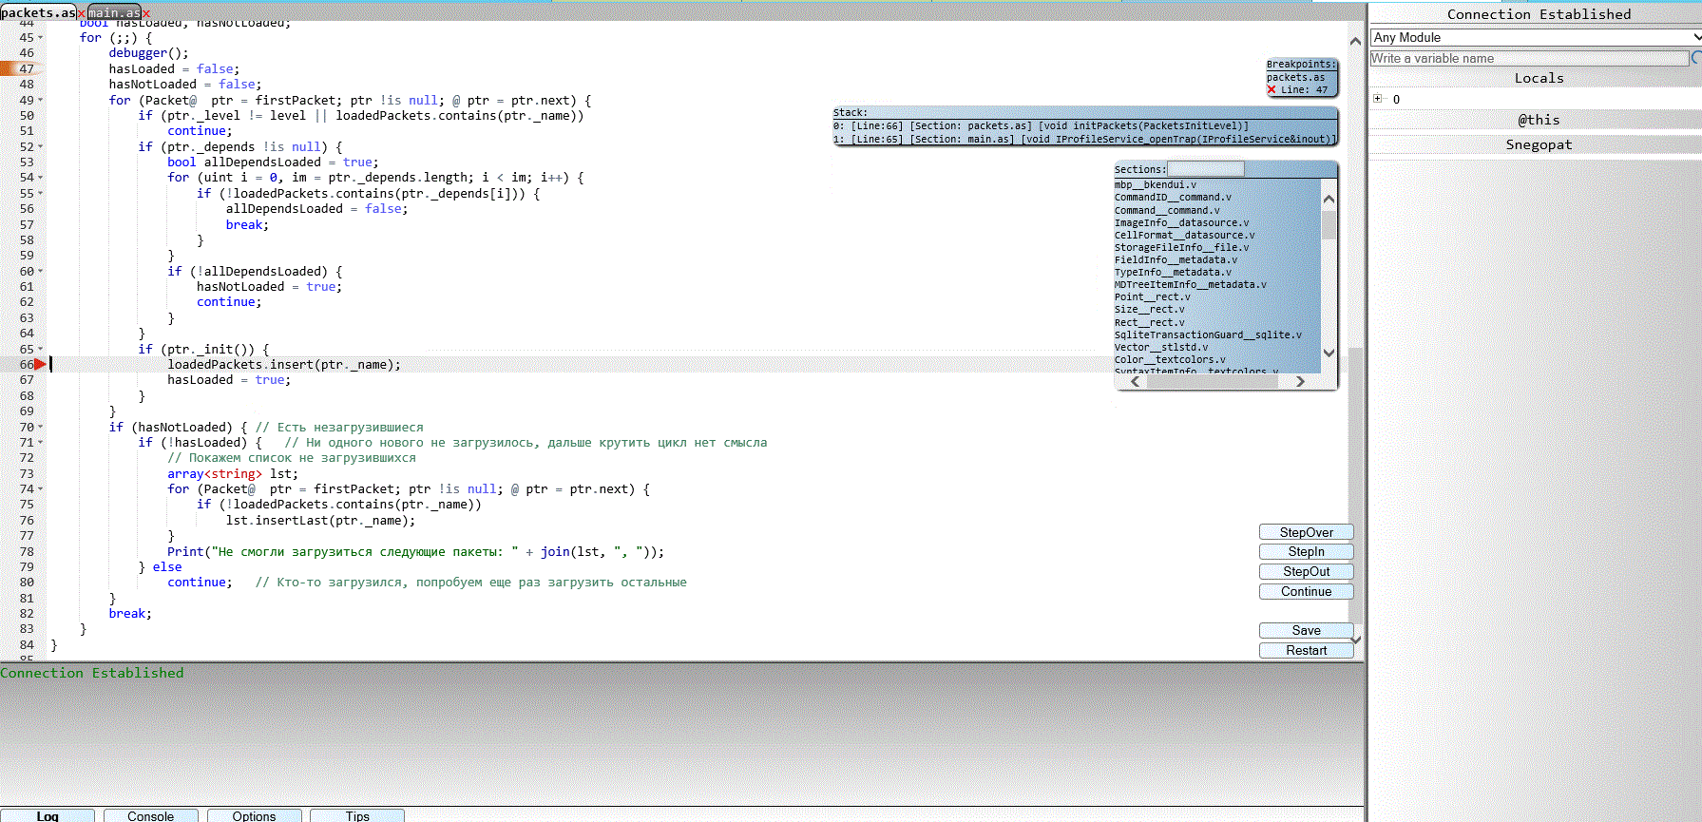The image size is (1702, 822).
Task: Collapse the fold at line 52
Action: [x=40, y=146]
